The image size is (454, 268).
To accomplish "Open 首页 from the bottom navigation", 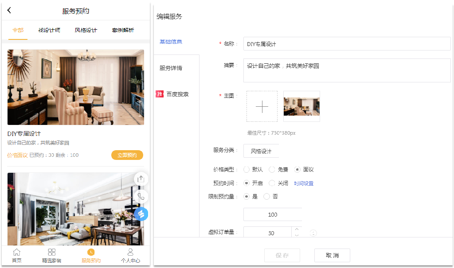I will pos(16,256).
